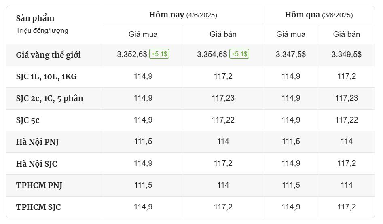Select the Hôm qua (3/6/2025) column header

click(319, 15)
